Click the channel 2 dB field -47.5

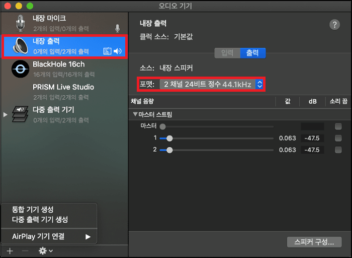(x=312, y=150)
